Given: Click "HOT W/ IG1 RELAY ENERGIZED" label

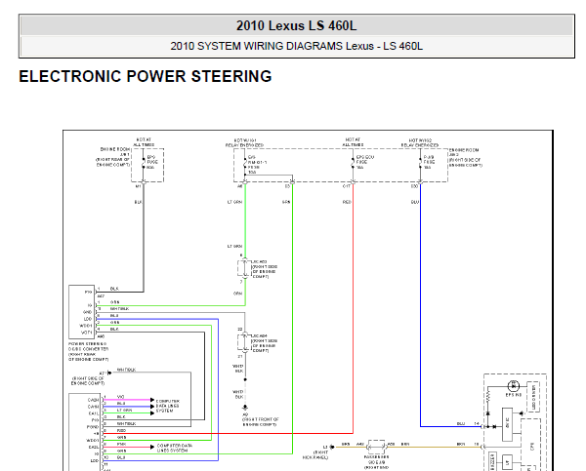Looking at the screenshot, I should tap(245, 142).
